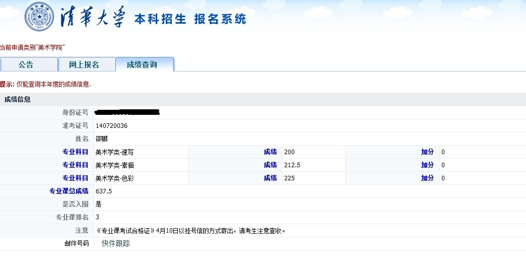Click the 提示 message about 本年度 scores

click(46, 85)
